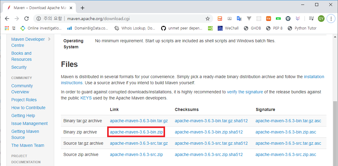Open apache-maven-3.6.3-bin.tar.gz.sha512 checksum
Image resolution: width=338 pixels, height=166 pixels.
pos(211,121)
